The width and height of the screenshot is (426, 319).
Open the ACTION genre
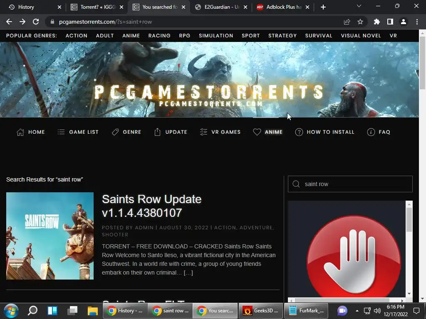tap(77, 36)
